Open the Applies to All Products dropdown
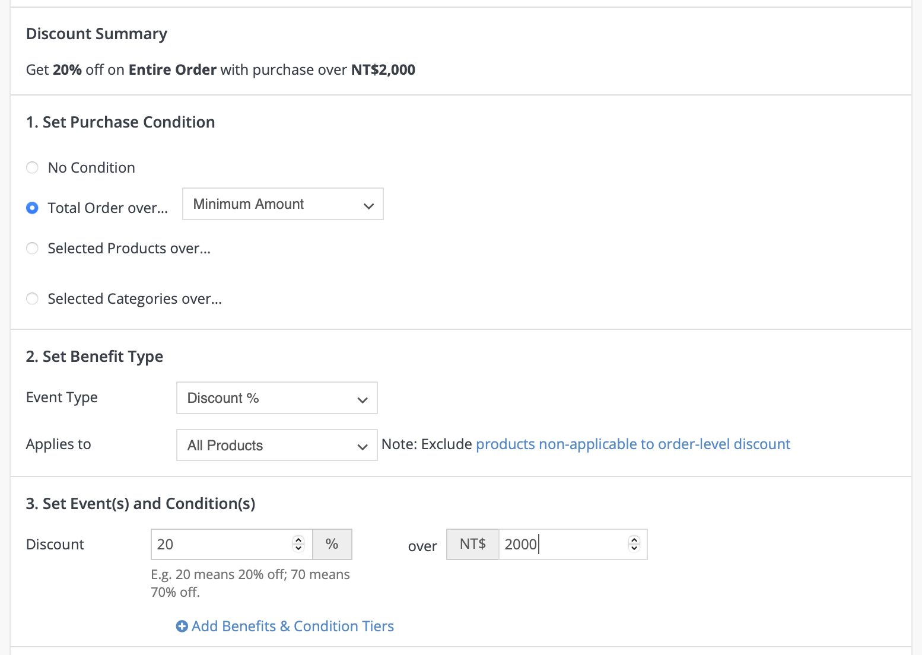922x655 pixels. (276, 446)
